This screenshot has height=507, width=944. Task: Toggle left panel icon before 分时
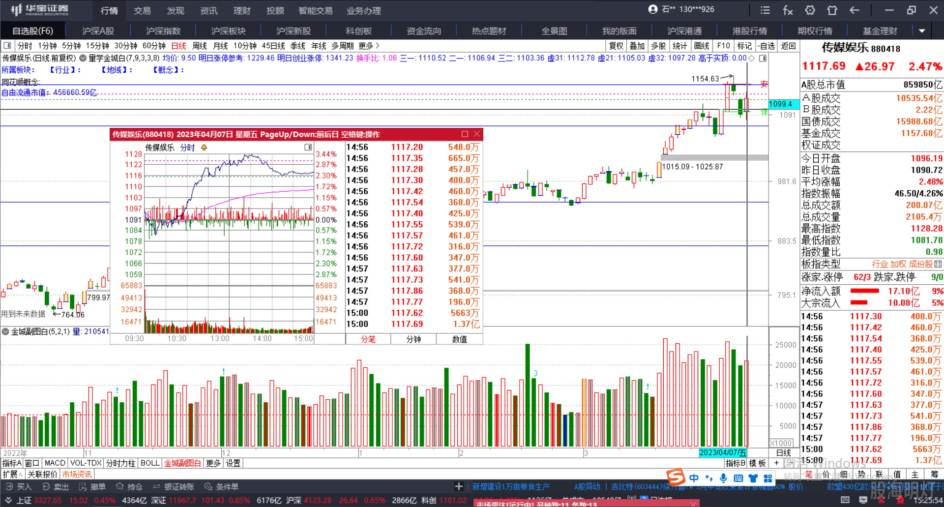(x=7, y=46)
